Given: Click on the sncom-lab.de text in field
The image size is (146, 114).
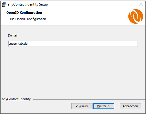Looking at the screenshot, I should click(x=18, y=44).
